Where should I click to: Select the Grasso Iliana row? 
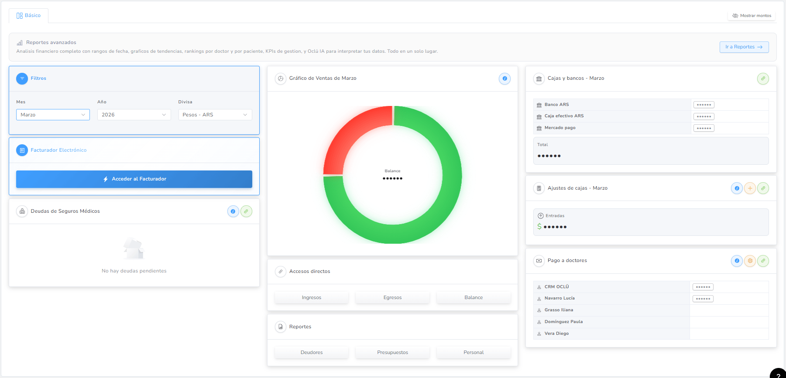coord(651,310)
